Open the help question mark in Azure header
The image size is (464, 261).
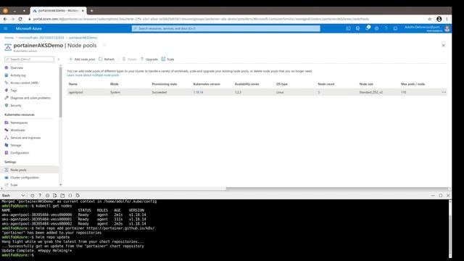[386, 28]
